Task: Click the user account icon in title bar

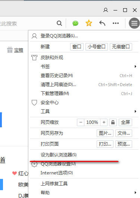Action: [x=106, y=10]
